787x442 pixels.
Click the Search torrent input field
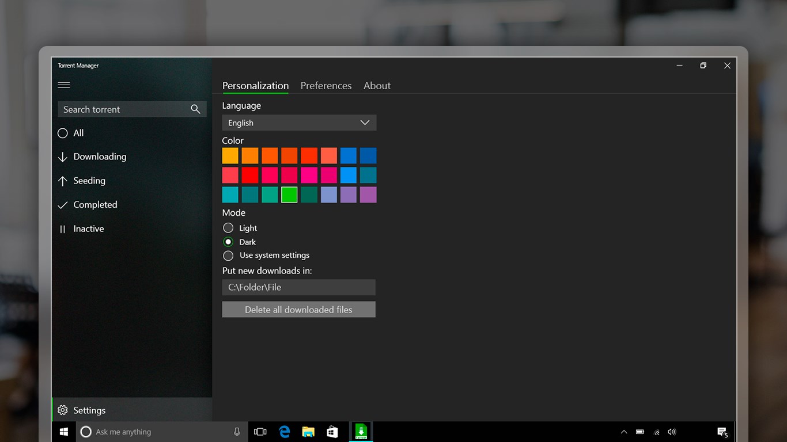132,109
